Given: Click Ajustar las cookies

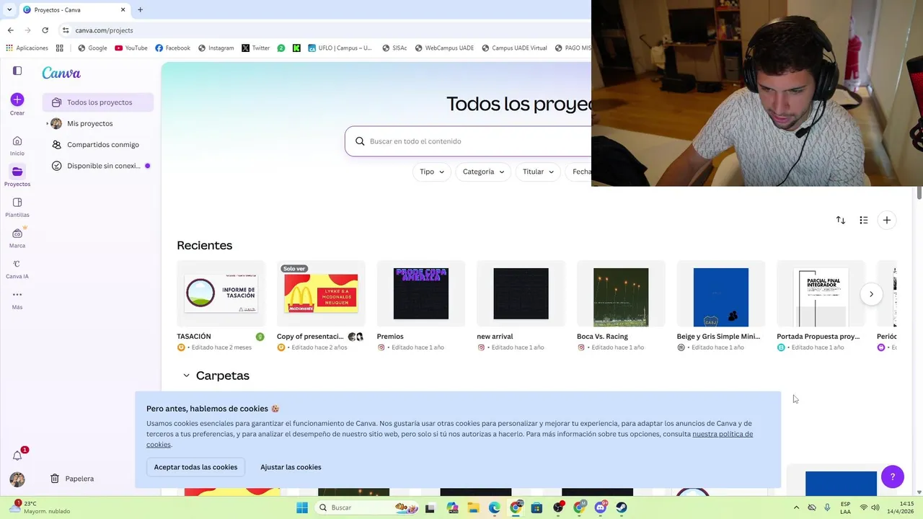Looking at the screenshot, I should coord(291,467).
